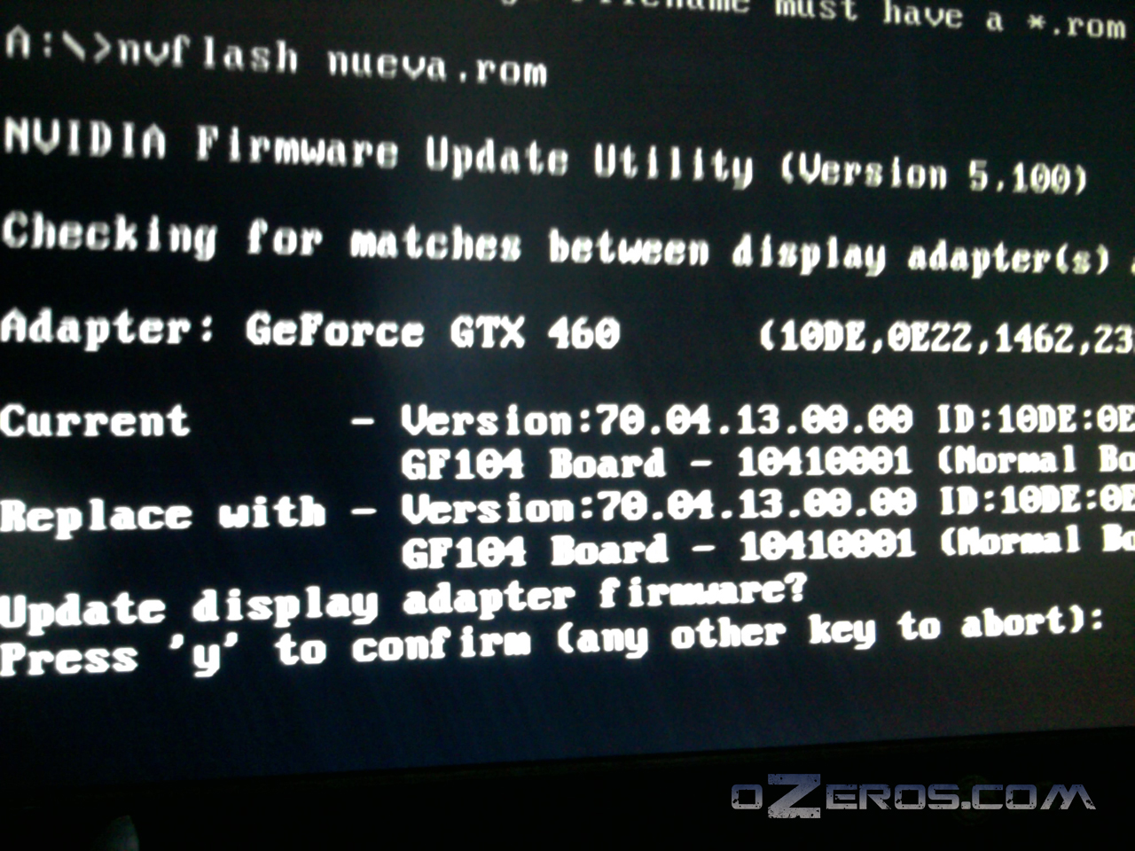Click the Current 'Version:70.04.13.00.00' text
This screenshot has width=1135, height=851.
pos(656,420)
